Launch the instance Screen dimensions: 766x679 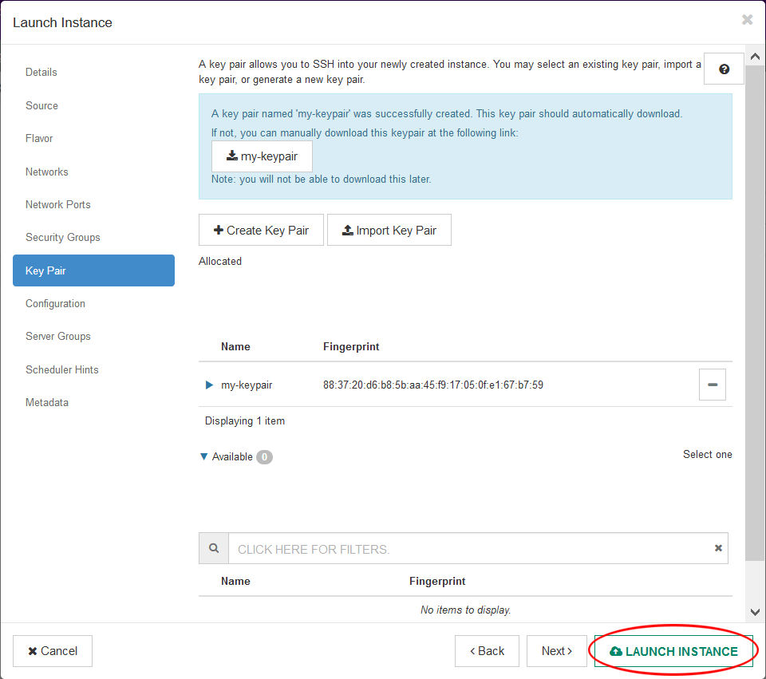(x=673, y=651)
